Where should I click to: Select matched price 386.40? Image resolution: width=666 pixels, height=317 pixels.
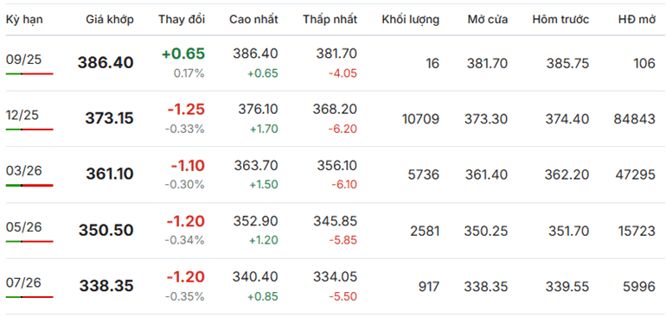106,63
